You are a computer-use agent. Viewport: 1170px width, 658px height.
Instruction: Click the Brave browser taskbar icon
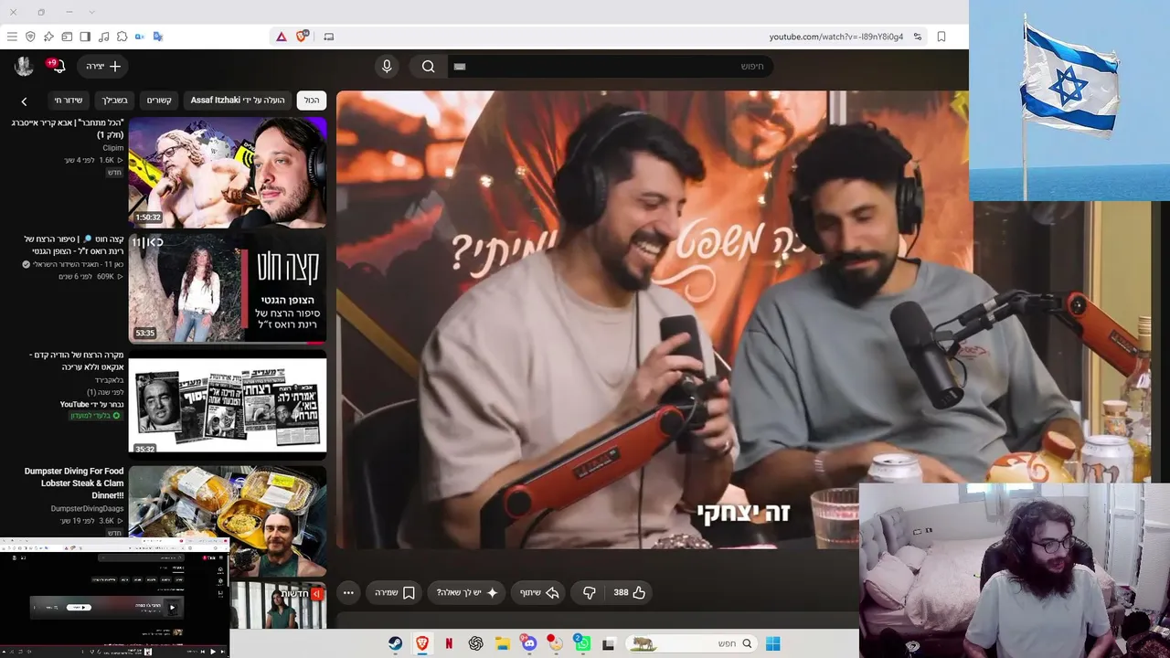click(x=422, y=643)
